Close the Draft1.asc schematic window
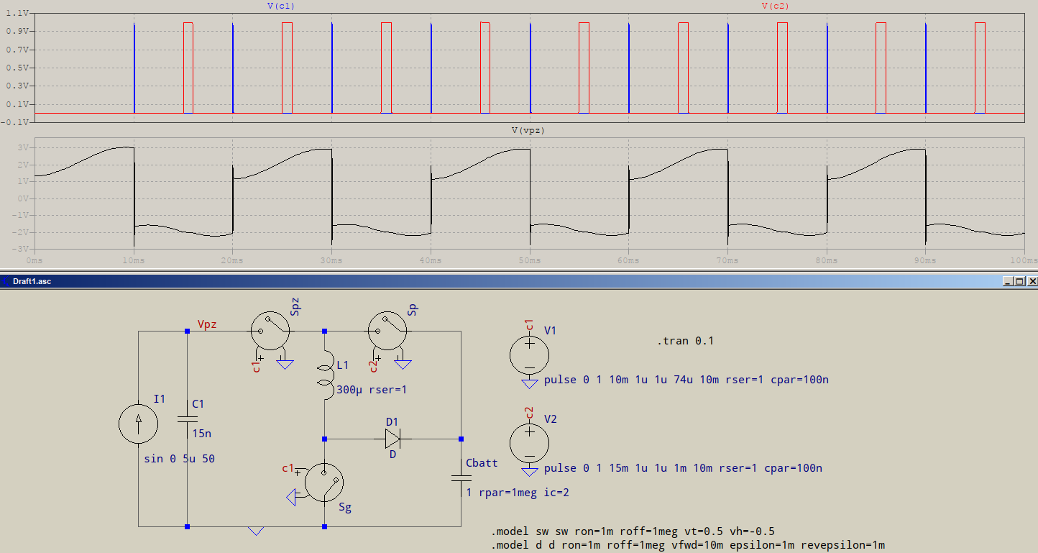The image size is (1038, 553). 1032,281
